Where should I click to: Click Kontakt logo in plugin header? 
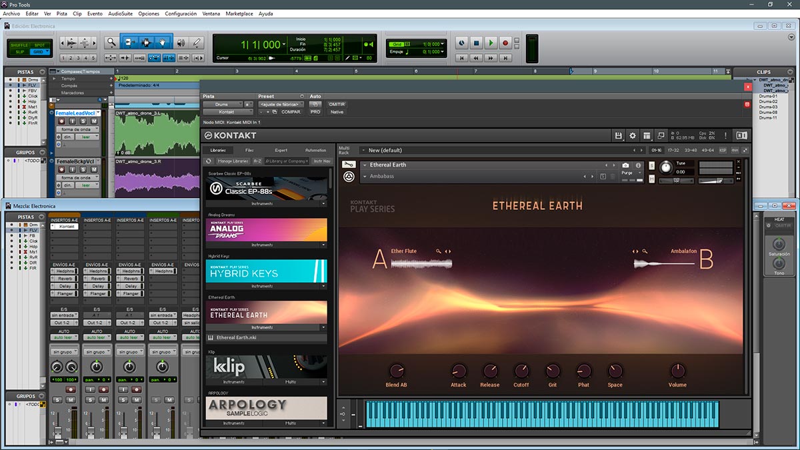point(229,135)
